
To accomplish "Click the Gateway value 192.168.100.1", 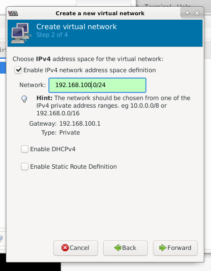I will coord(80,123).
